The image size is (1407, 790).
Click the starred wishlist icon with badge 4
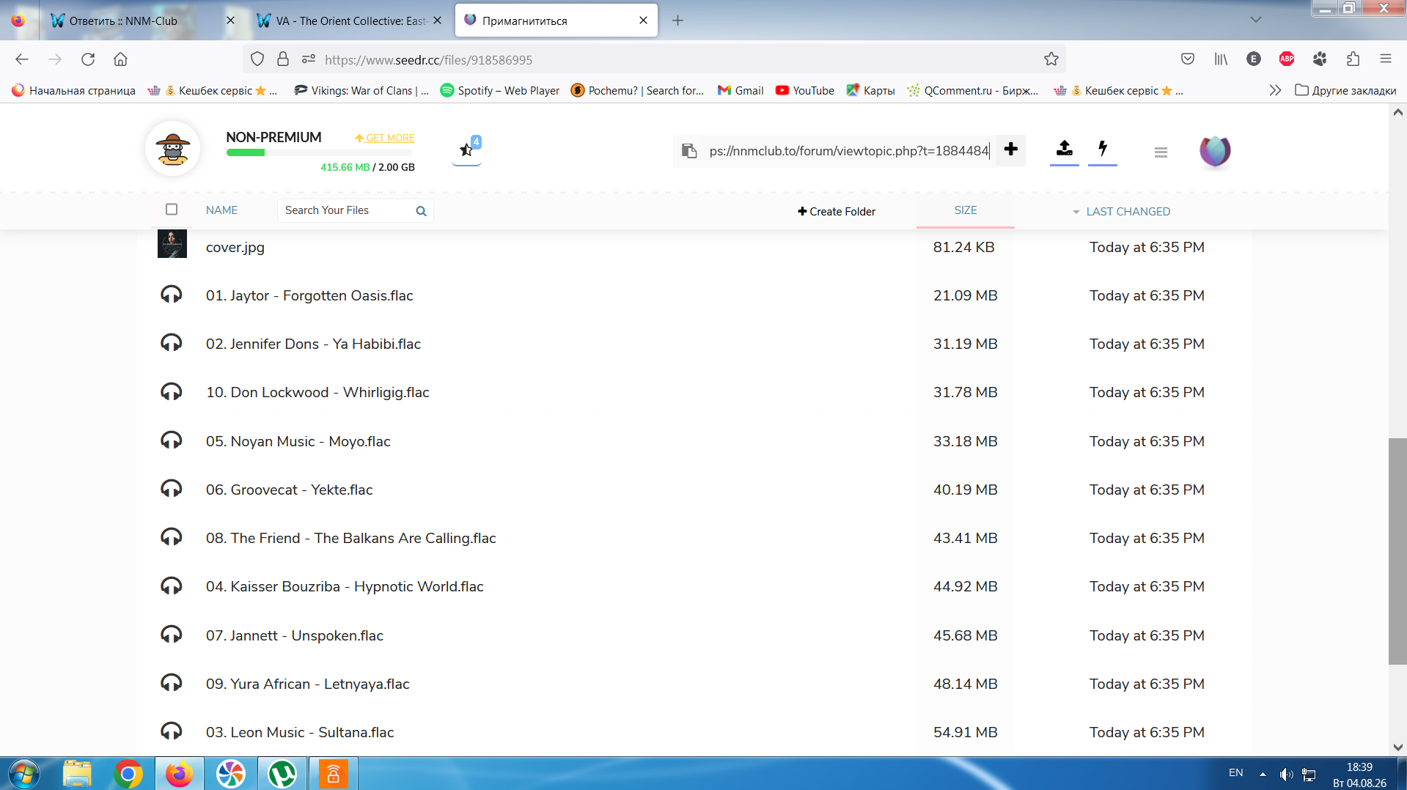click(466, 149)
